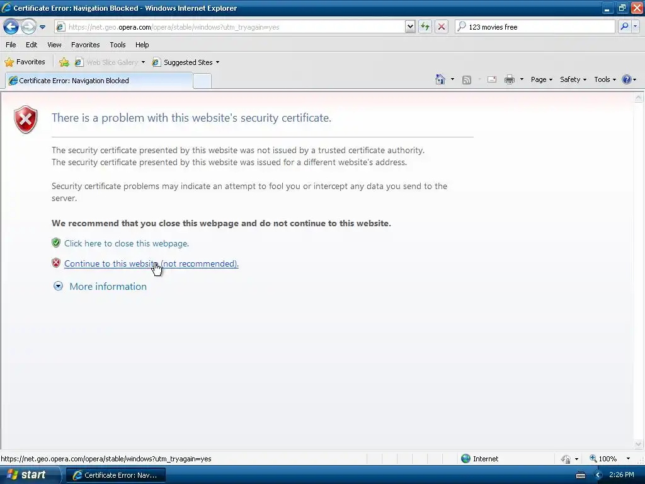
Task: Click the Read Mail envelope icon
Action: click(491, 79)
